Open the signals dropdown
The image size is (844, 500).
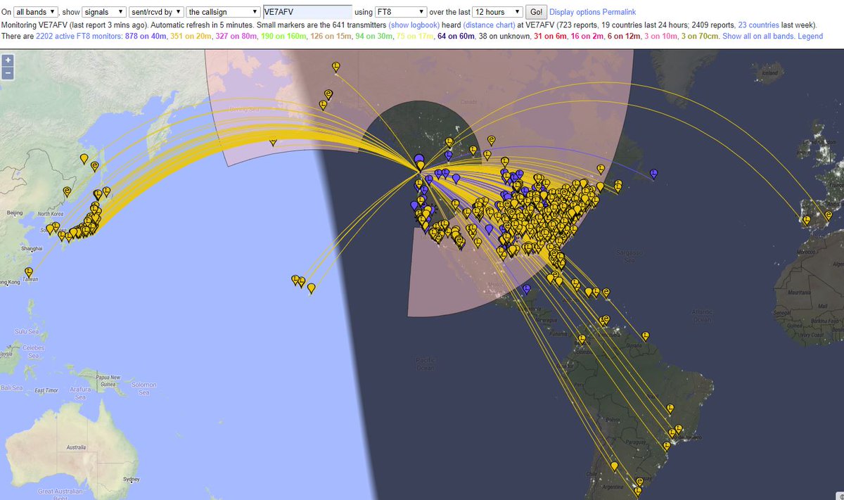[104, 13]
